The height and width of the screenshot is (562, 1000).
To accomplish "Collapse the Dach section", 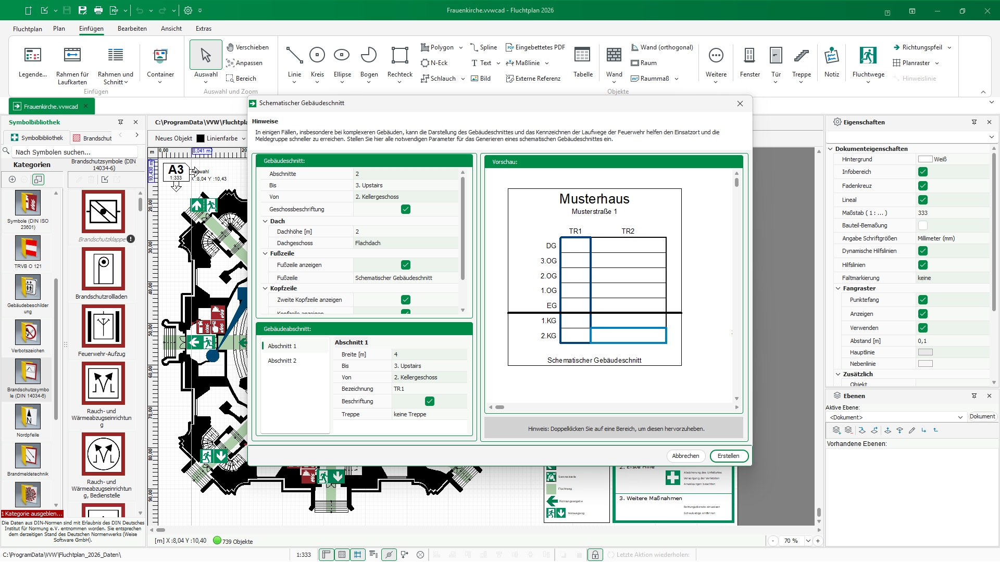I will [265, 221].
